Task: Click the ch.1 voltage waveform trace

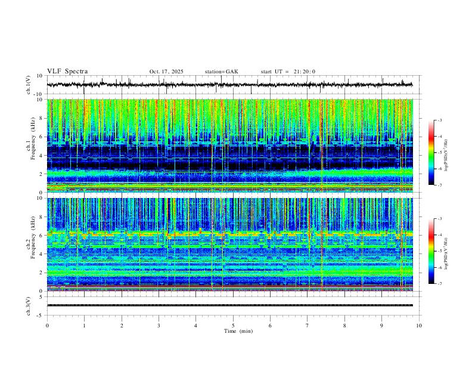Action: click(x=229, y=85)
